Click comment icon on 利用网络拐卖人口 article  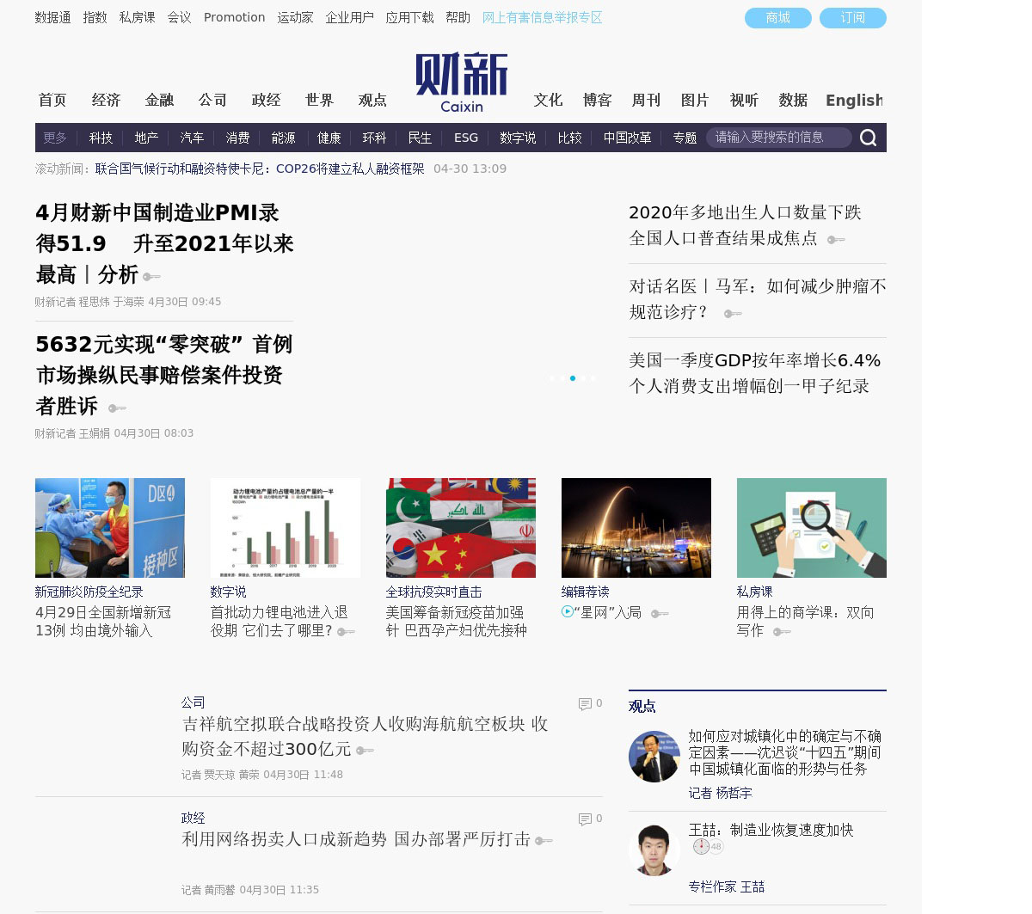pyautogui.click(x=585, y=819)
